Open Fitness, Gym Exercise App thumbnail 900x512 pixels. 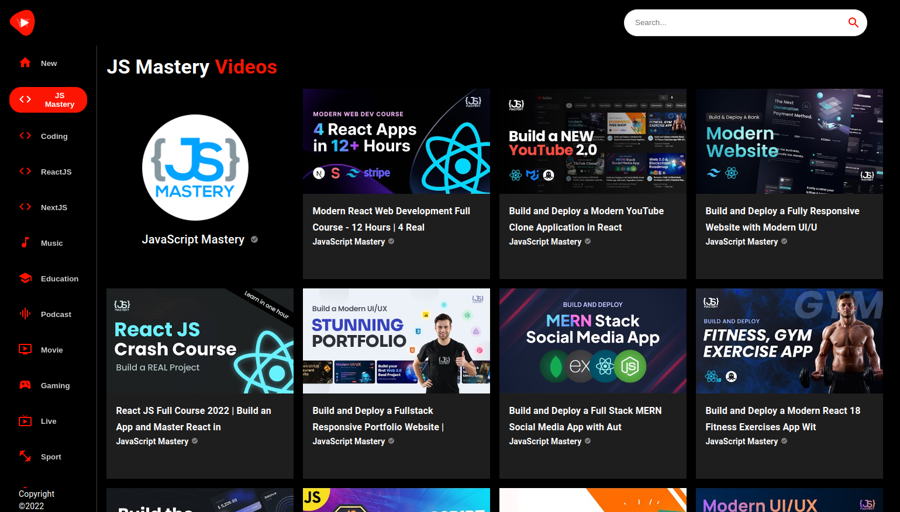(x=789, y=341)
